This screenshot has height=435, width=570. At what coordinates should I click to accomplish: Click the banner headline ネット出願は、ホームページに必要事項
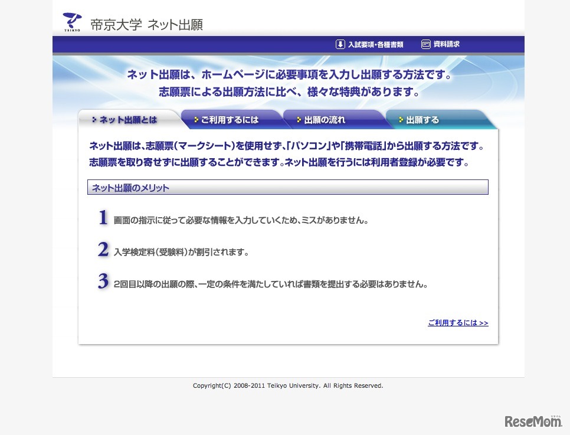[289, 75]
